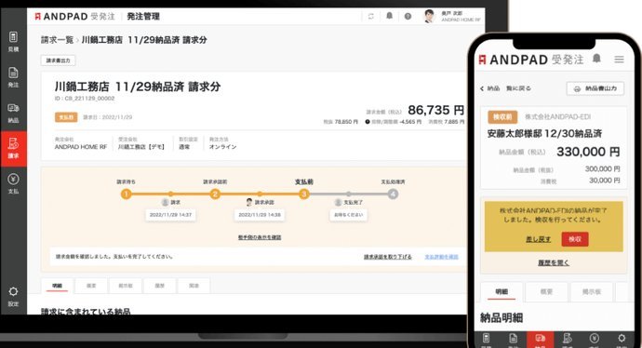Image resolution: width=642 pixels, height=348 pixels.
Task: Tap 履歴を開く expander on phone
Action: [x=554, y=262]
